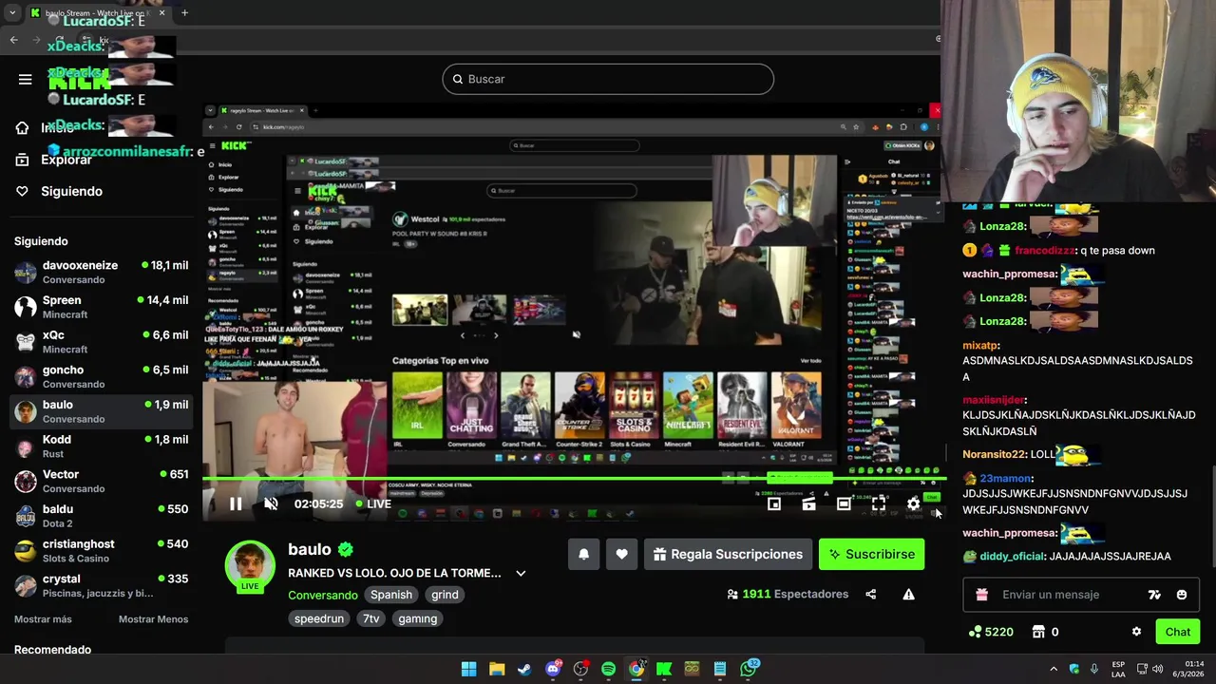Open Siguiendo nav item with heart icon
Viewport: 1216px width, 684px height.
point(59,191)
